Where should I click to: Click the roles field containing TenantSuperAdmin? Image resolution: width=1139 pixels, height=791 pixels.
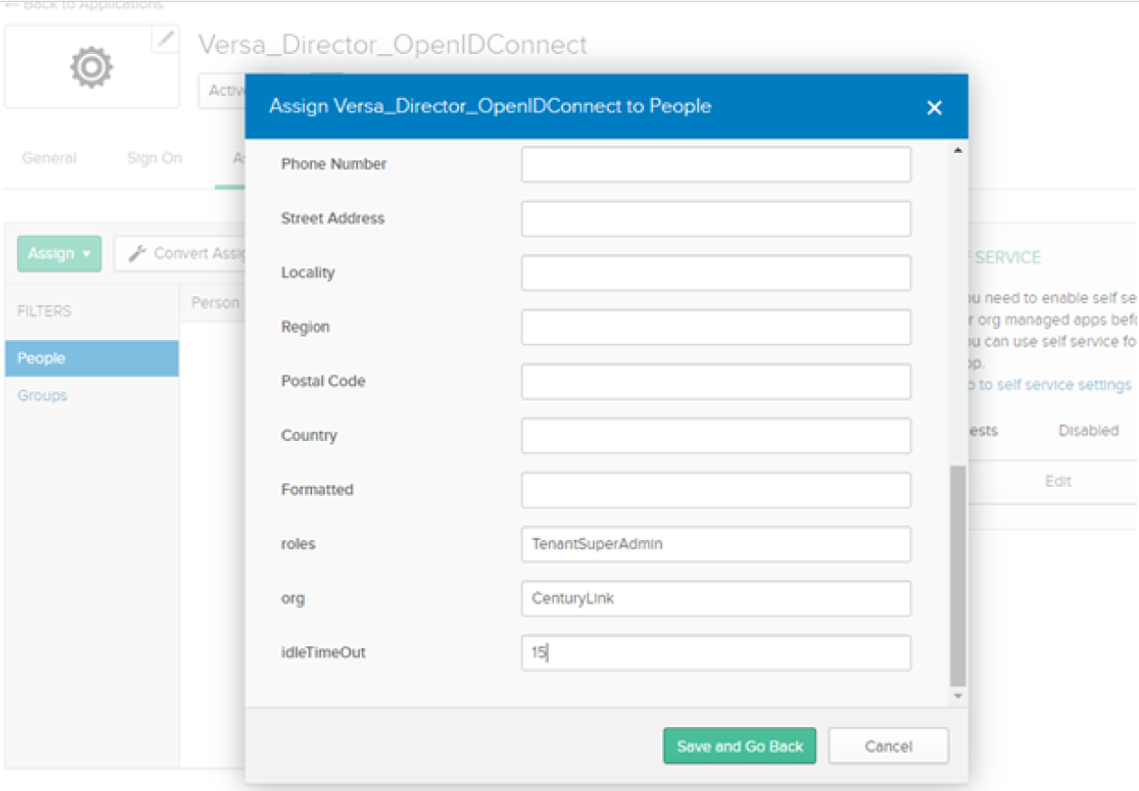point(715,544)
